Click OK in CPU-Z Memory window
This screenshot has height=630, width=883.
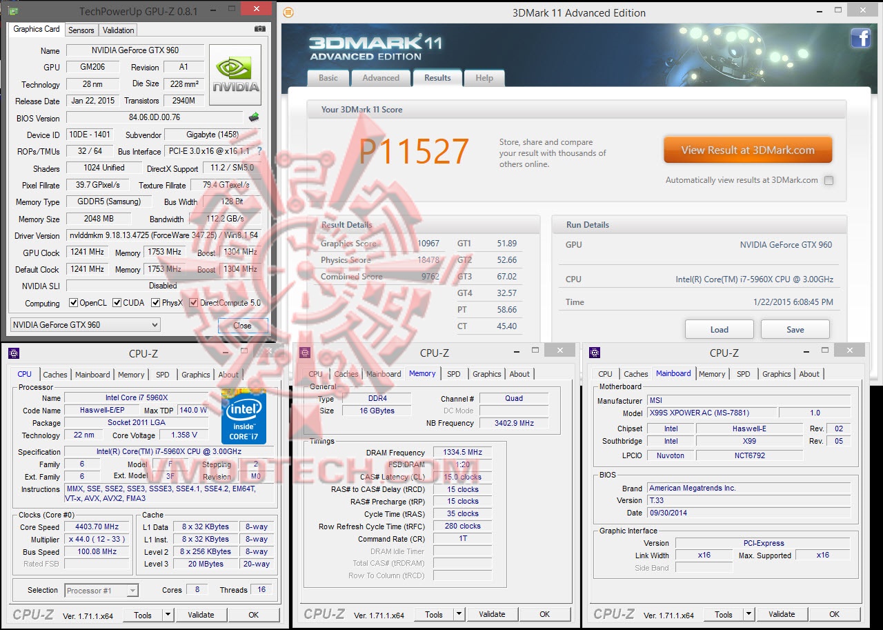click(545, 614)
